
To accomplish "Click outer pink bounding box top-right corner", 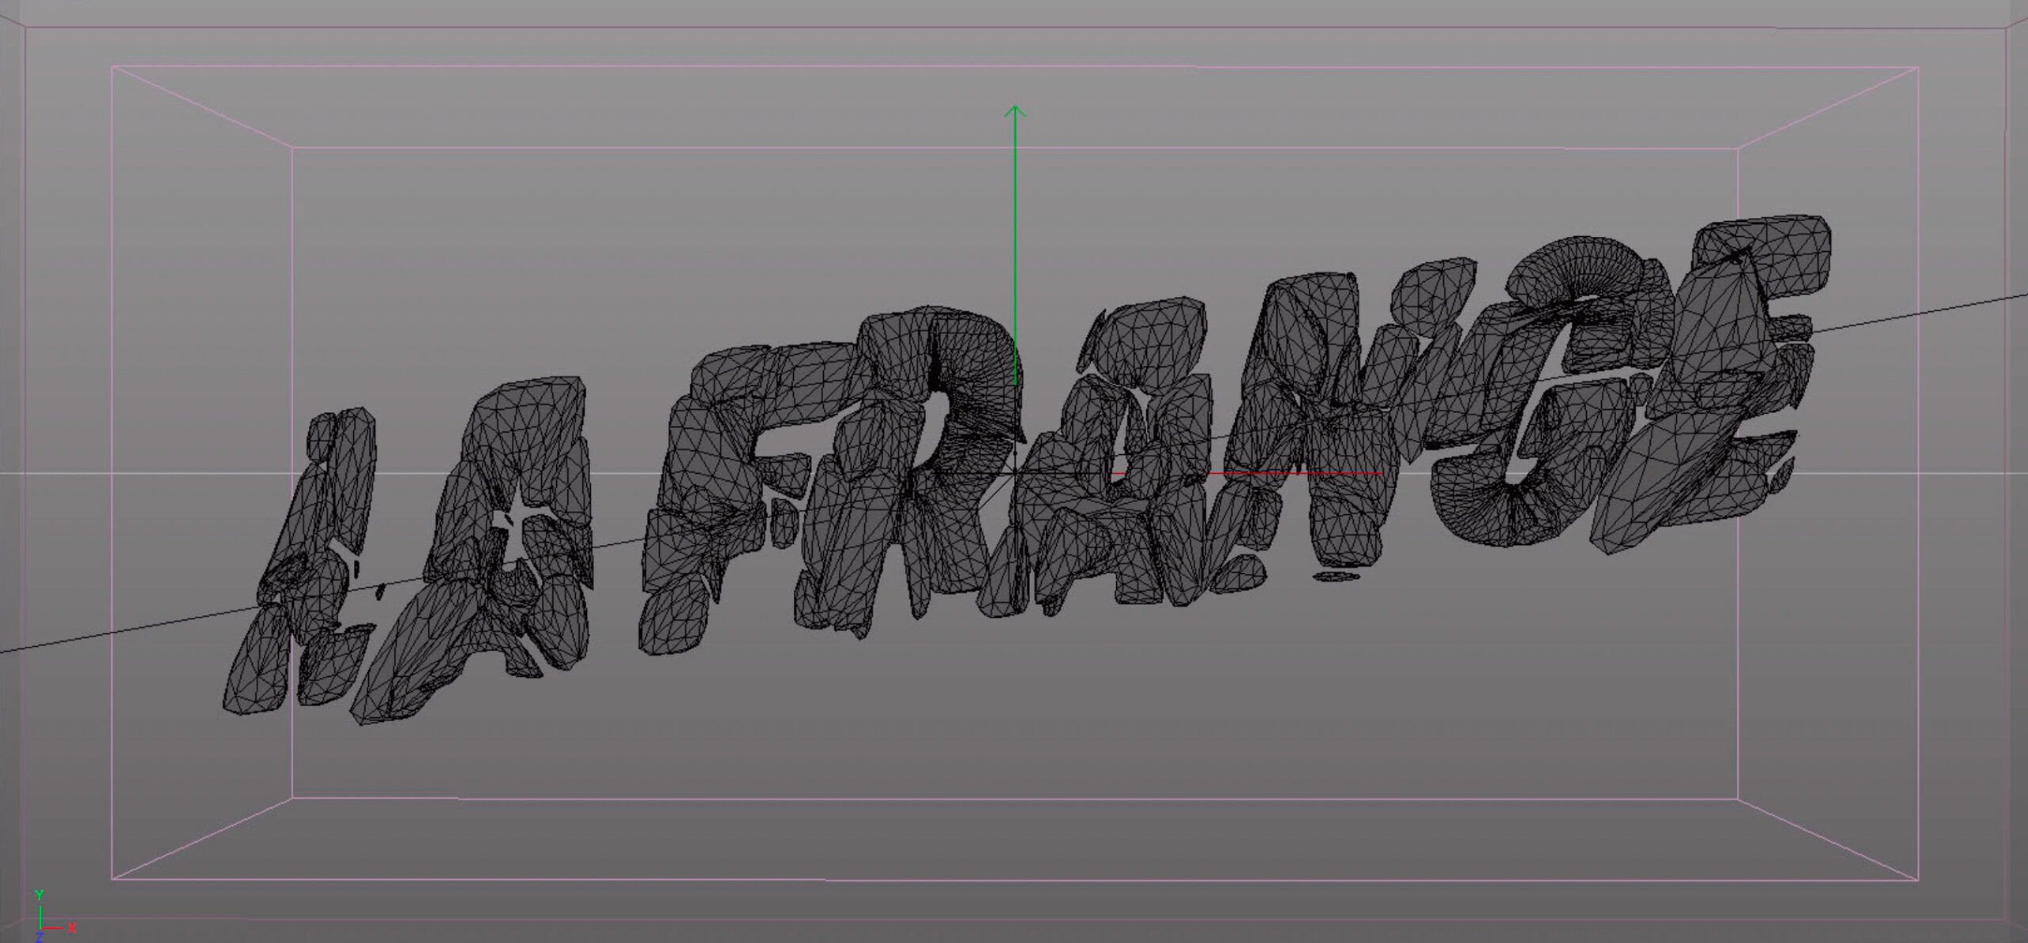I will 1917,68.
